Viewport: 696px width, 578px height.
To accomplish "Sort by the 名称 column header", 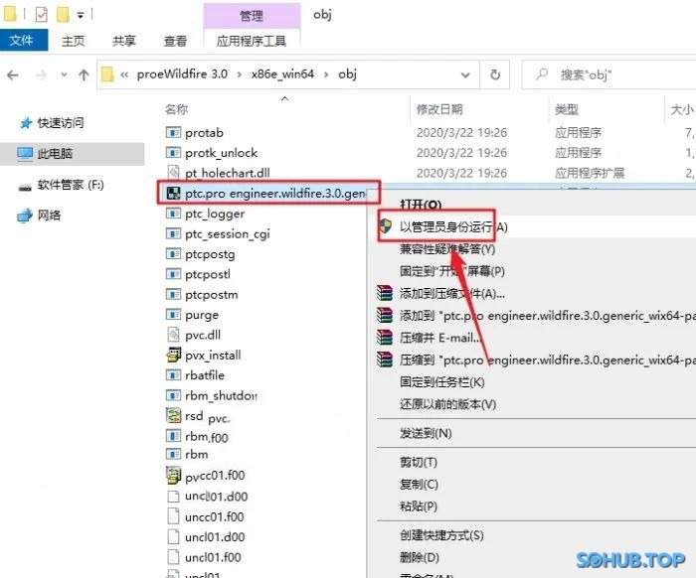I will tap(176, 109).
